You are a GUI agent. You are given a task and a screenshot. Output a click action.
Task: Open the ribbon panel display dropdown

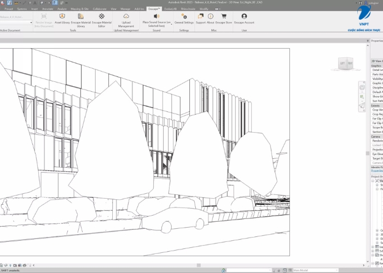(x=217, y=9)
